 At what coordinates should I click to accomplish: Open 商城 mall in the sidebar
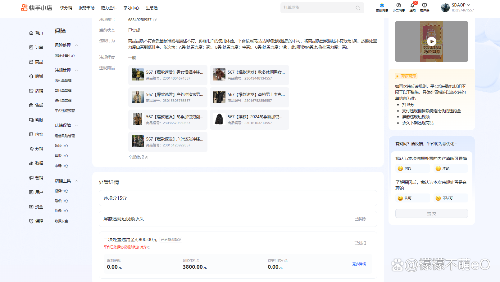[36, 76]
